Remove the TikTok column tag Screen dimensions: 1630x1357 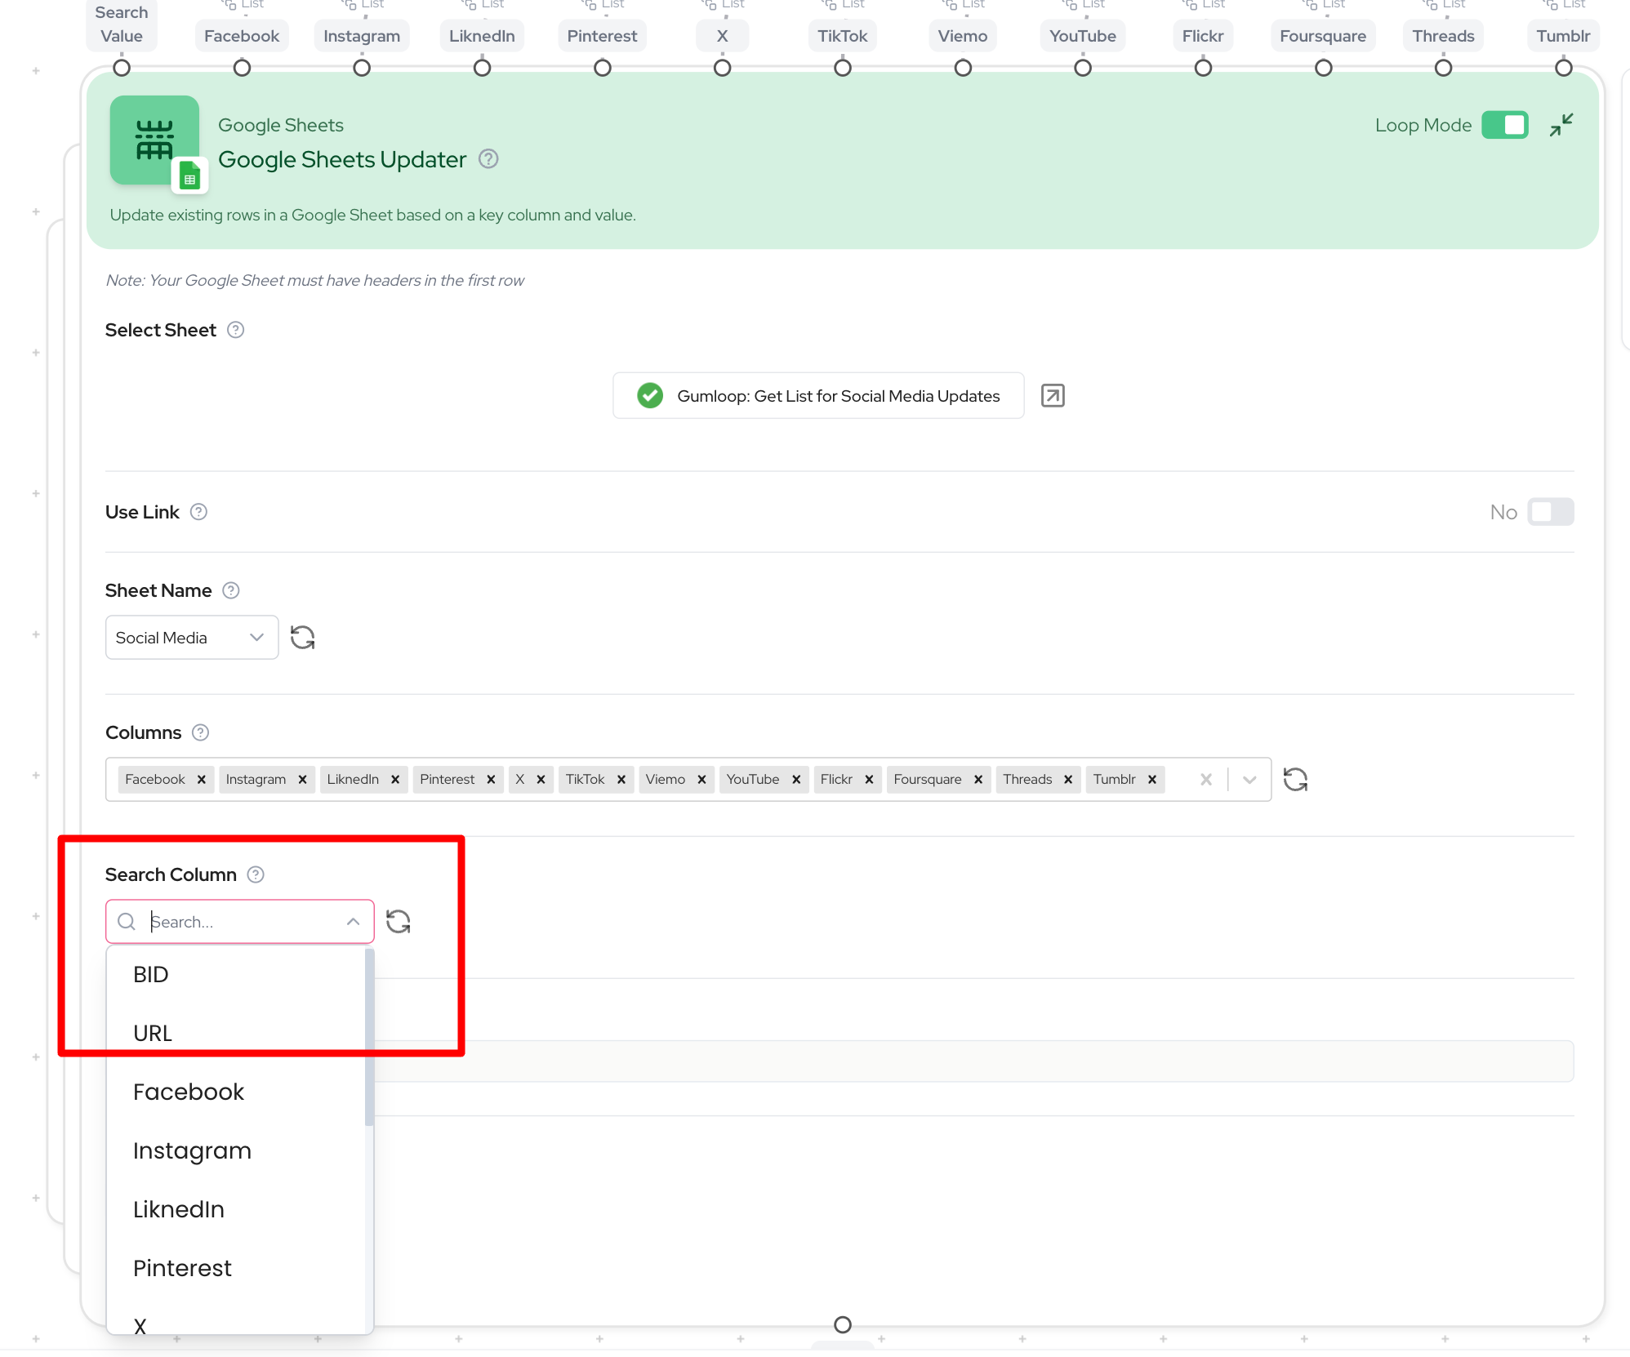(621, 780)
